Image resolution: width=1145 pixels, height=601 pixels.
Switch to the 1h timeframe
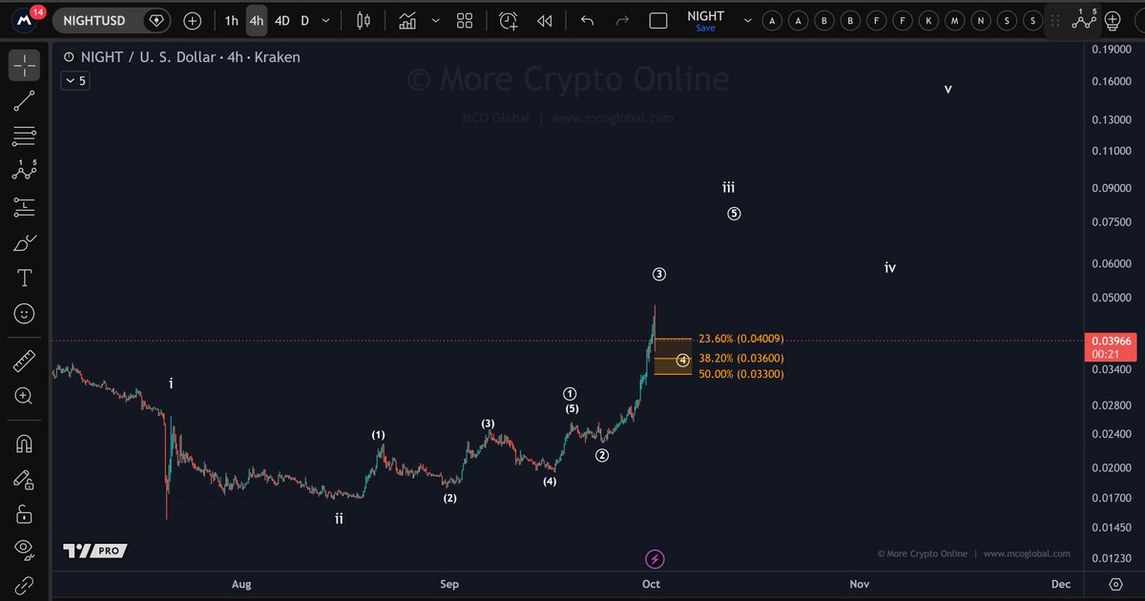(x=232, y=20)
